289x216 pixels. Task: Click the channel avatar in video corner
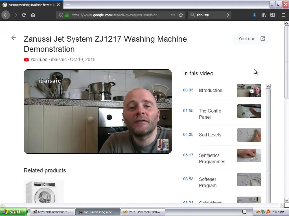(x=163, y=145)
